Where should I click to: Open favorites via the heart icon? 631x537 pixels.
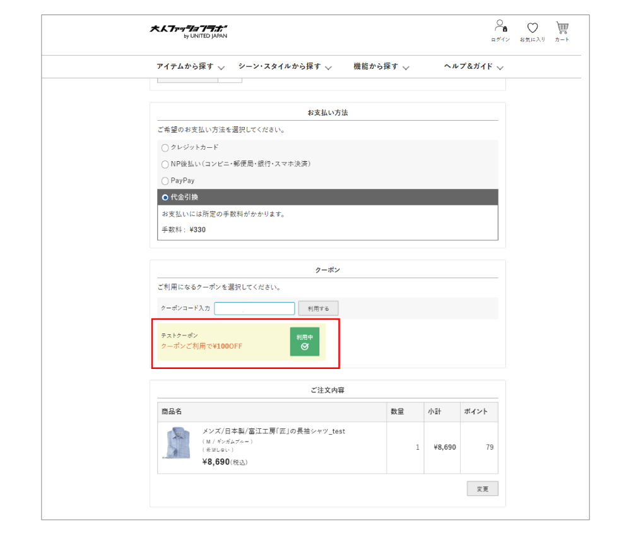tap(533, 28)
